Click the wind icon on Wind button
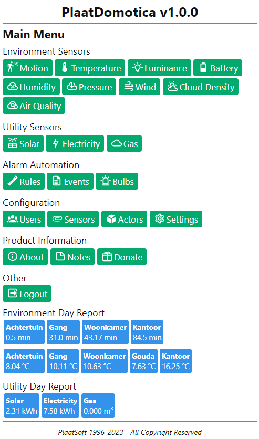This screenshot has height=439, width=259. (129, 87)
